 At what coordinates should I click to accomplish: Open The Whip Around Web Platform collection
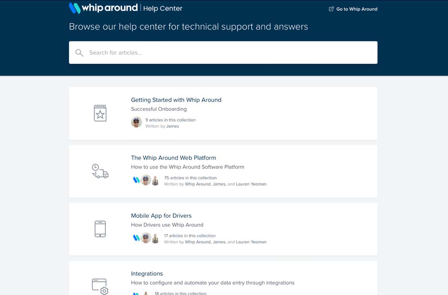[x=173, y=158]
